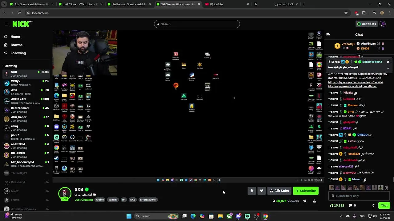This screenshot has width=394, height=221.
Task: Open chat settings gear
Action: pyautogui.click(x=373, y=206)
